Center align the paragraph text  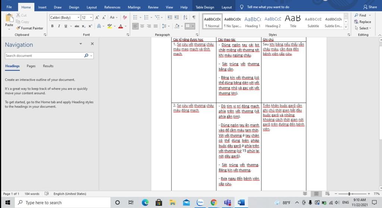point(143,26)
